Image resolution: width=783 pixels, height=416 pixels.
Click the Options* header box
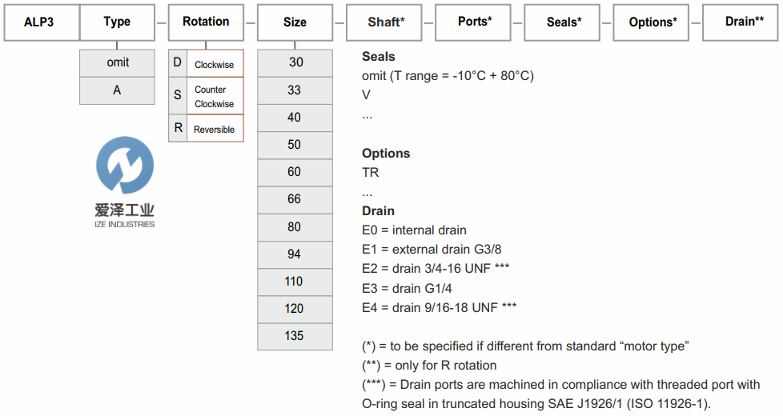pos(651,22)
